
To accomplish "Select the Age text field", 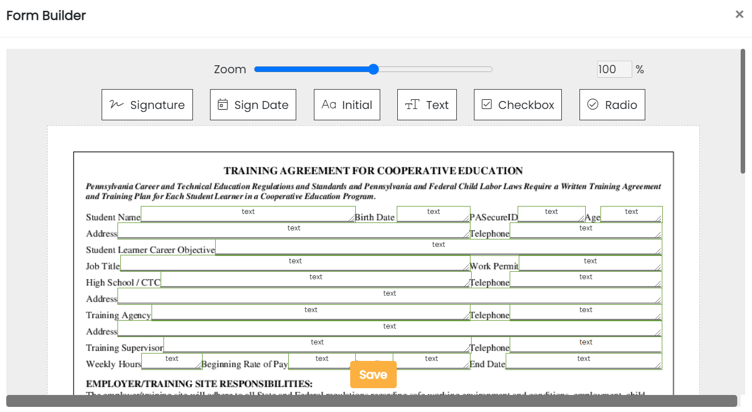I will click(x=632, y=214).
